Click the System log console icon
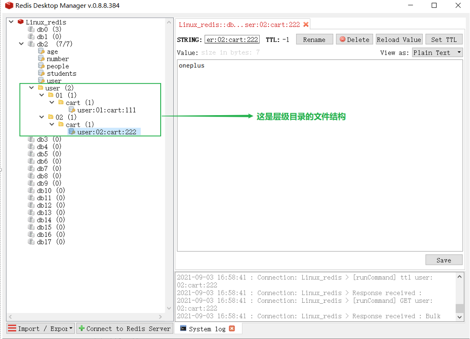 [183, 328]
